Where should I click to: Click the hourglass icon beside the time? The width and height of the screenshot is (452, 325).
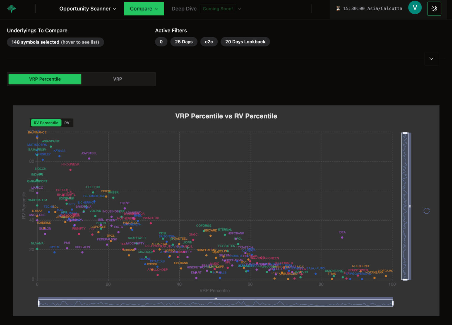pyautogui.click(x=338, y=8)
